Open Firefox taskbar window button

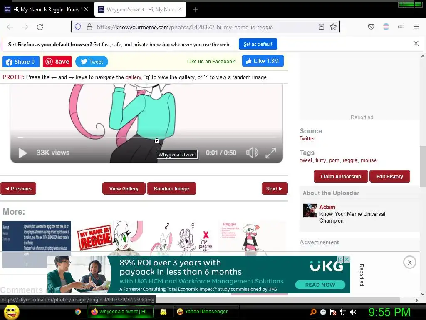[x=121, y=312]
